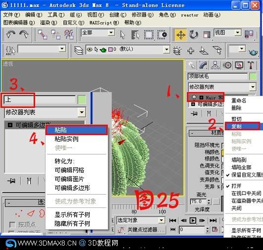Click the plus Add Selection to Layer icon
This screenshot has height=250, width=263.
point(191,50)
